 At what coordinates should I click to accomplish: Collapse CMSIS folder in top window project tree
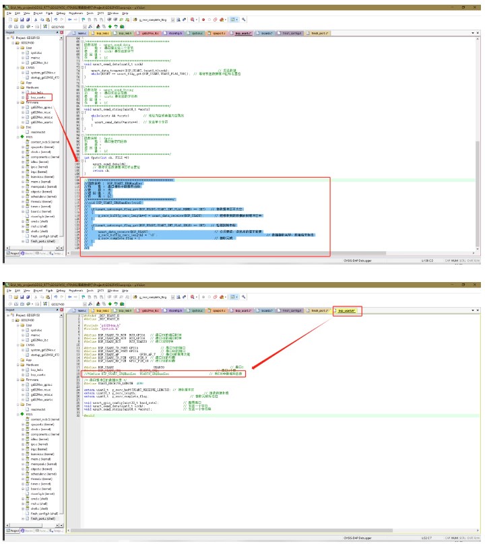pos(18,68)
